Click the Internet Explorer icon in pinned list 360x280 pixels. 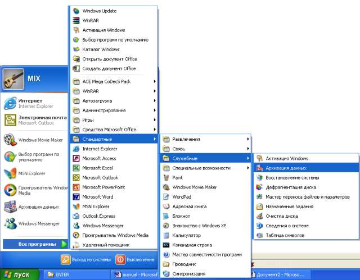point(10,103)
